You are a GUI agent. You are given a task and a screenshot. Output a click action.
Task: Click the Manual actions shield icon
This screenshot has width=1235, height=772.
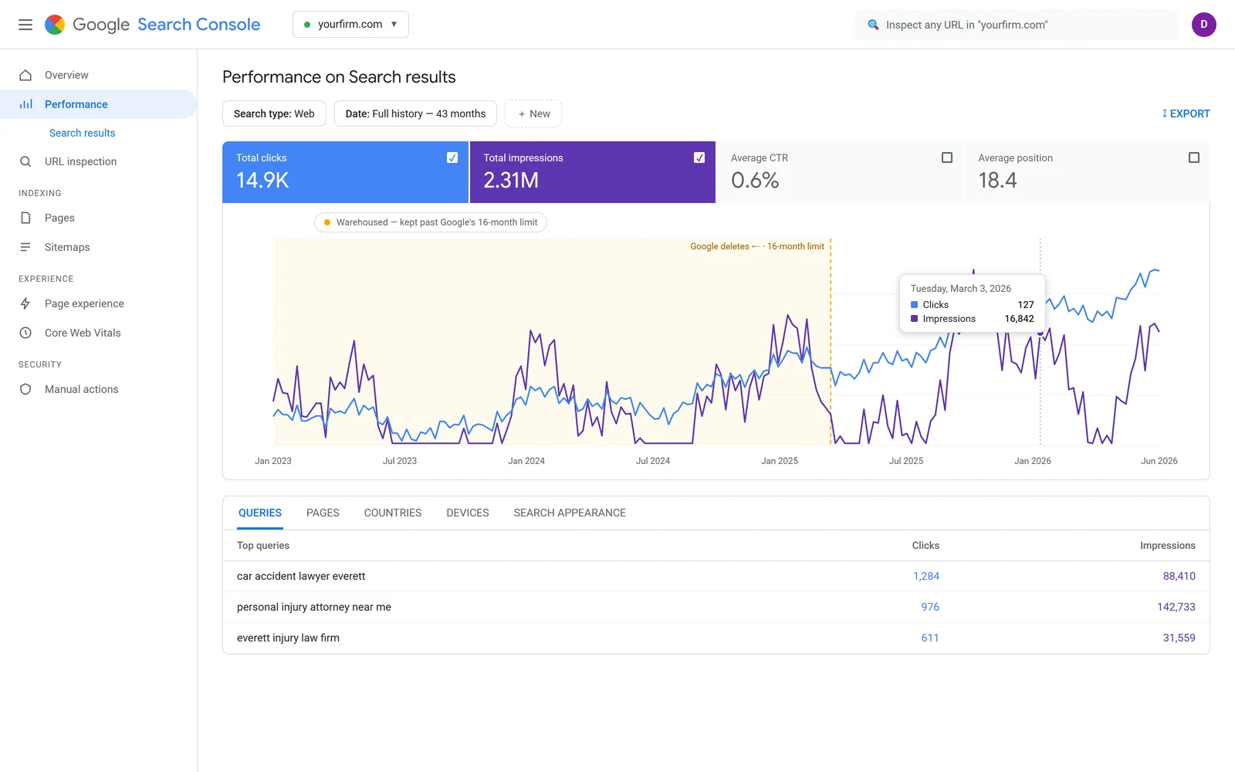pyautogui.click(x=25, y=389)
